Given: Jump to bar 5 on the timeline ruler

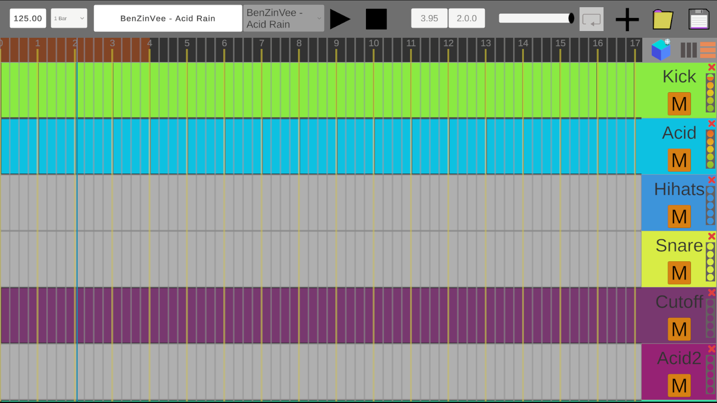Looking at the screenshot, I should (x=187, y=44).
